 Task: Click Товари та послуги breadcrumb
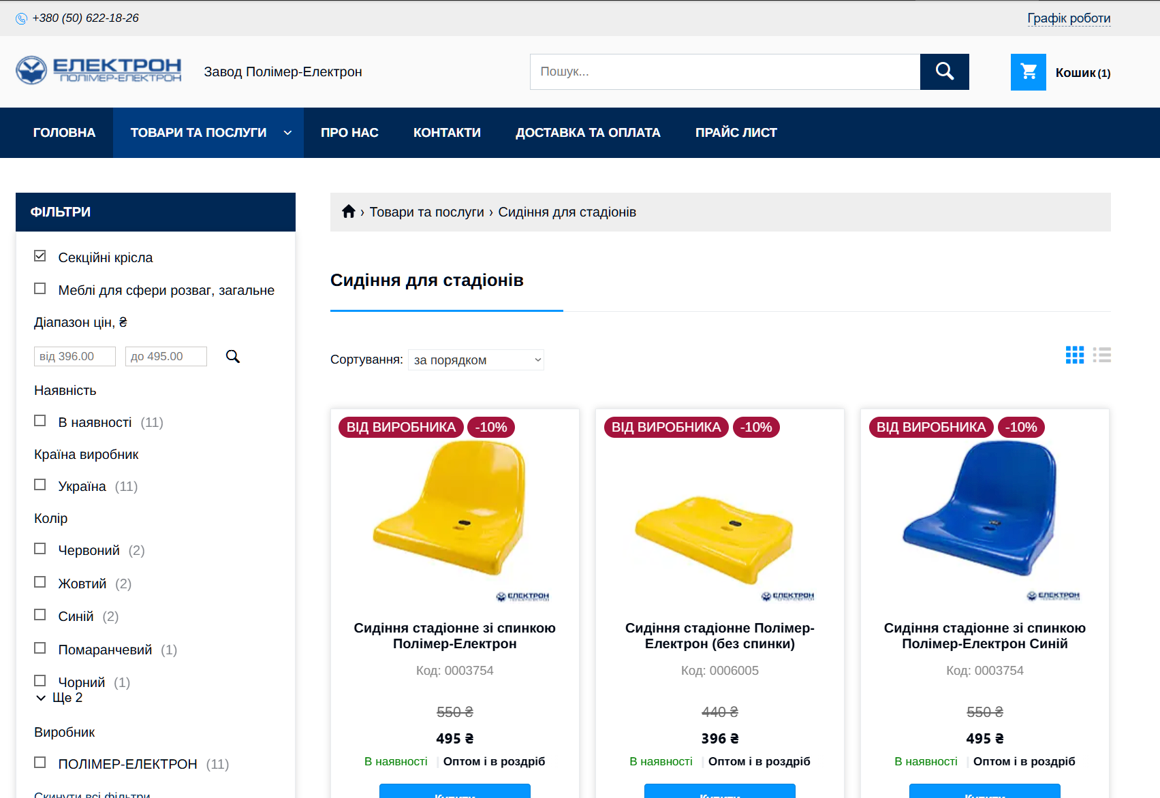click(x=426, y=212)
